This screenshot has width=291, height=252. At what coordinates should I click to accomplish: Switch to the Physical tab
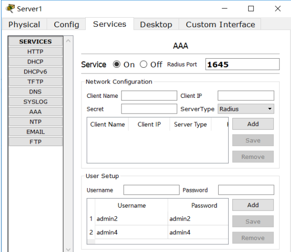24,24
